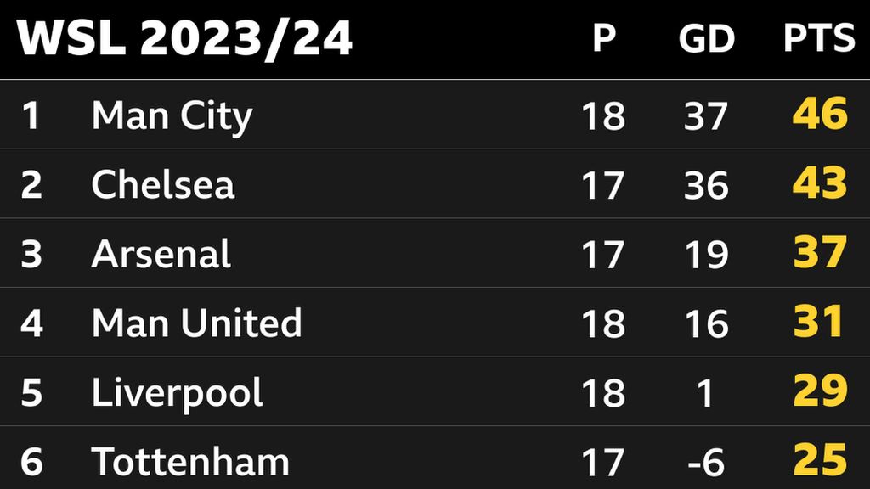The height and width of the screenshot is (489, 870).
Task: Select Arsenal in the table
Action: pos(161,254)
